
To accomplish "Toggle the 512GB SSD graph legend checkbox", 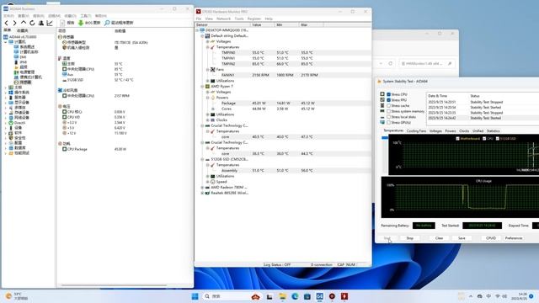I will (498, 138).
